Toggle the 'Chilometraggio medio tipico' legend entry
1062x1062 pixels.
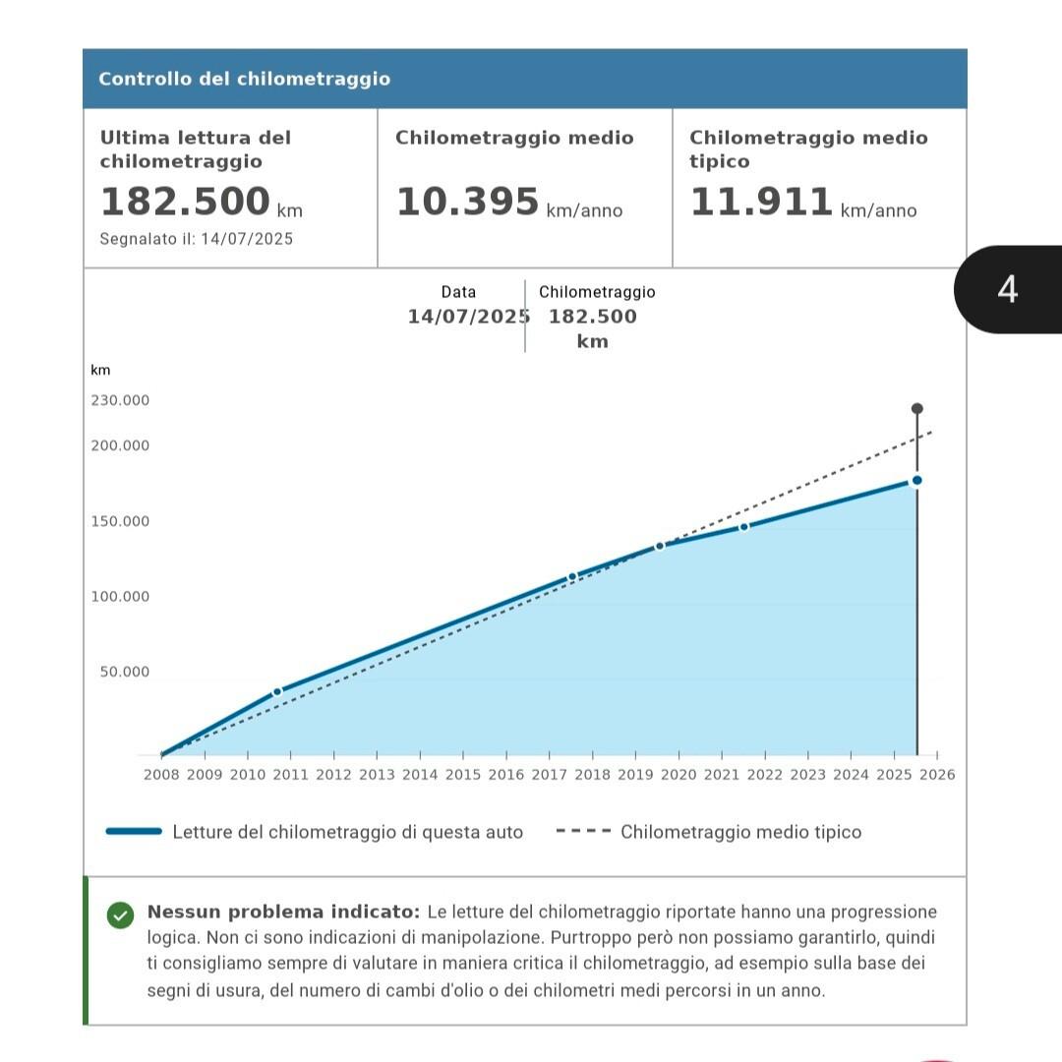[x=740, y=832]
